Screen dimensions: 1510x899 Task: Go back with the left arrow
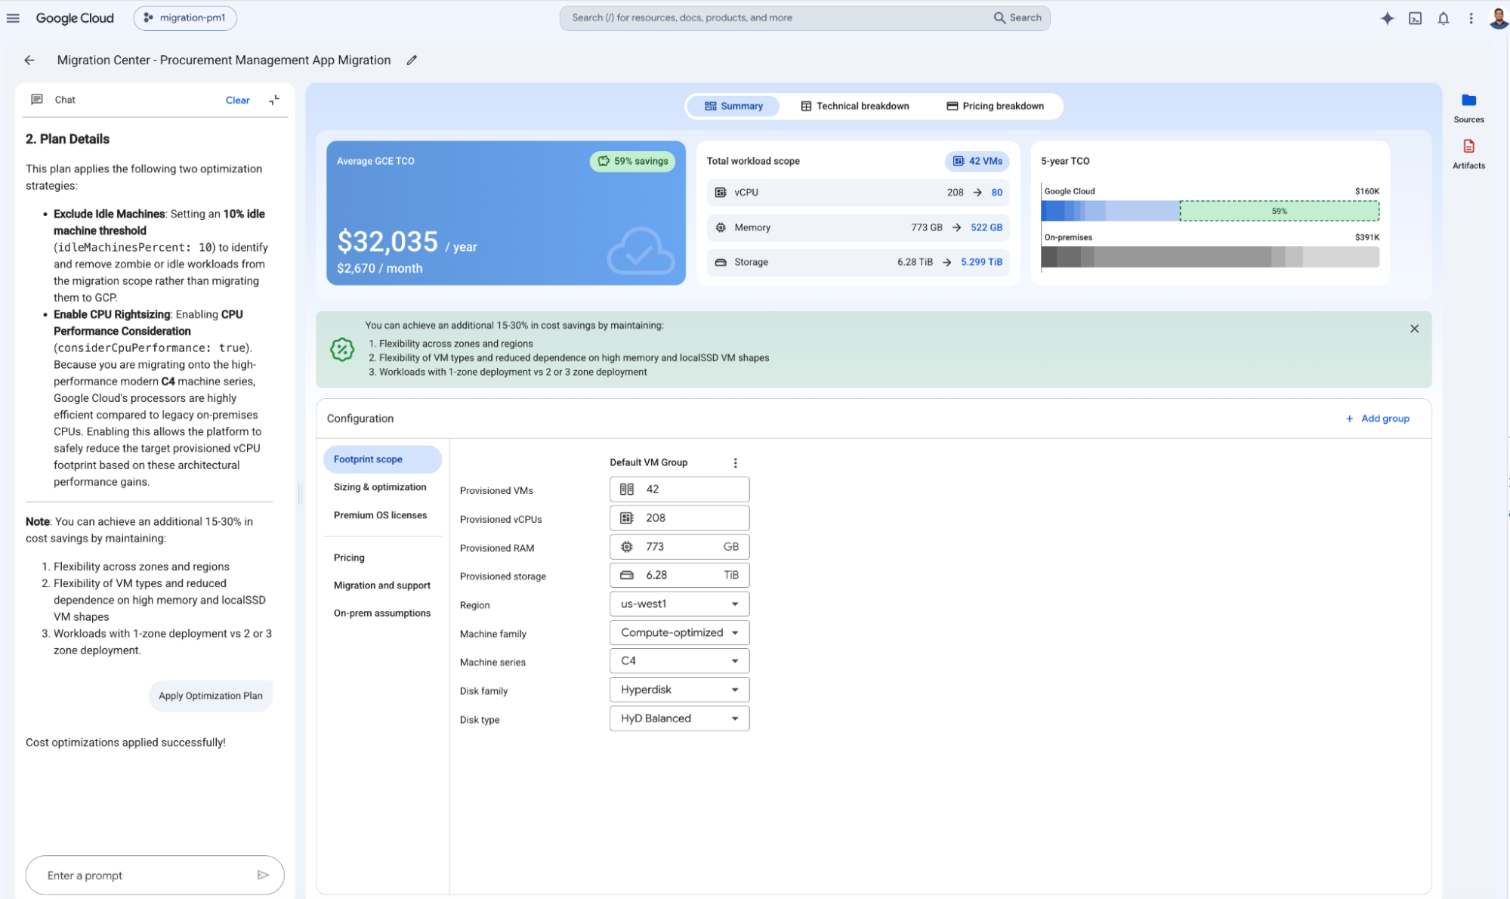pos(29,60)
